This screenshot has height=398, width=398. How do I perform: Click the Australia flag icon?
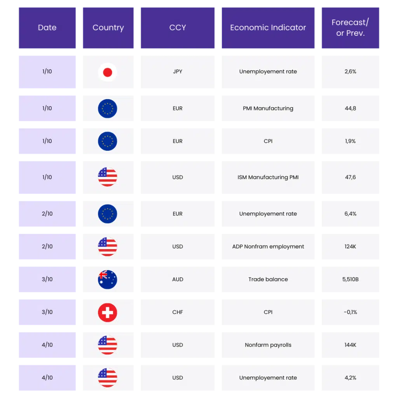point(108,279)
